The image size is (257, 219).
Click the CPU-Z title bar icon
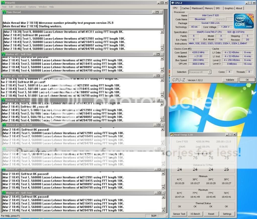[173, 3]
